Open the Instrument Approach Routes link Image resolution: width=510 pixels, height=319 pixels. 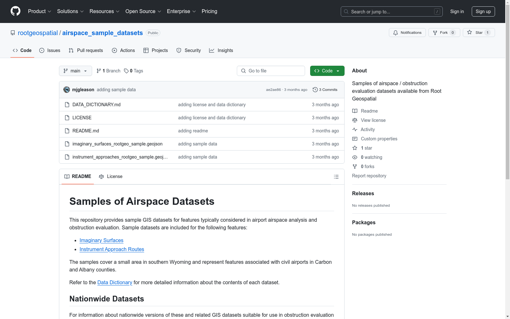click(112, 249)
